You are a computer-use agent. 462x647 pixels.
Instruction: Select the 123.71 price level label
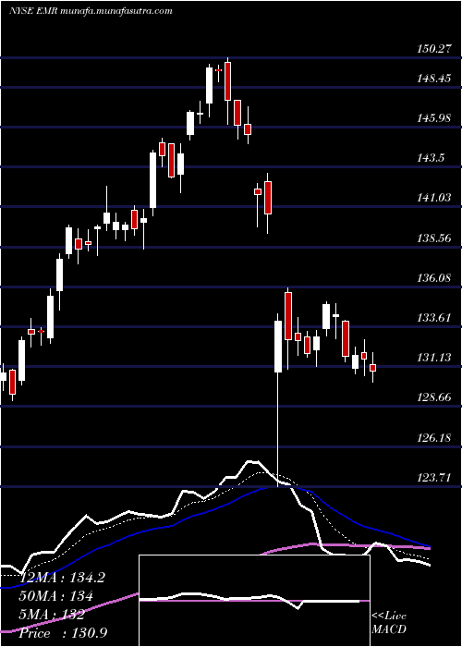(x=434, y=478)
